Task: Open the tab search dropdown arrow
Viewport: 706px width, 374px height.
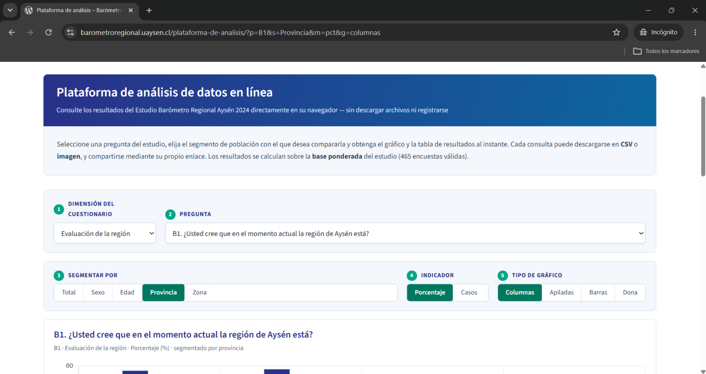Action: 10,10
